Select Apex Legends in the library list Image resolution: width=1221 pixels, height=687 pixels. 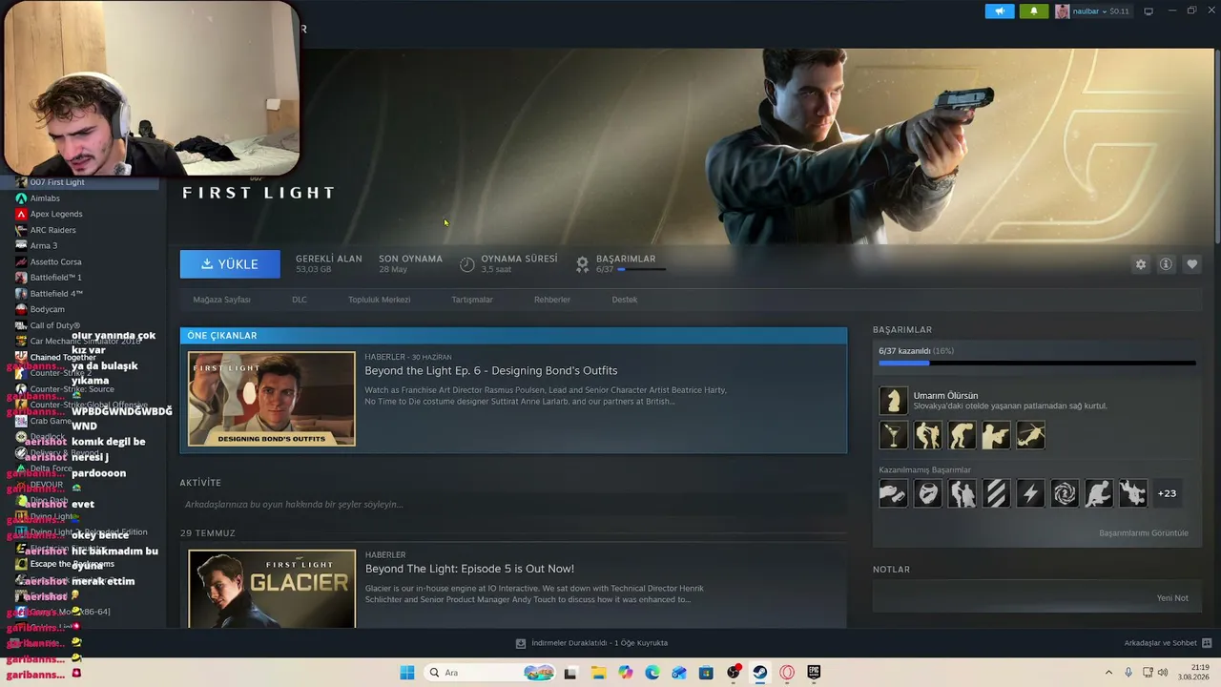[56, 214]
